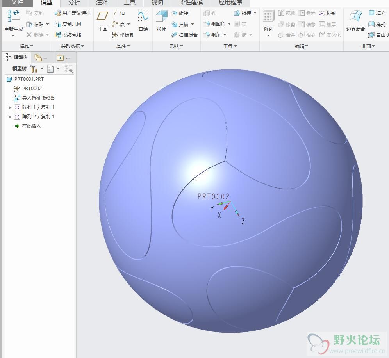Viewport: 389px width, 358px height.
Task: Open the 拔模 draft dropdown arrow
Action: coord(255,13)
